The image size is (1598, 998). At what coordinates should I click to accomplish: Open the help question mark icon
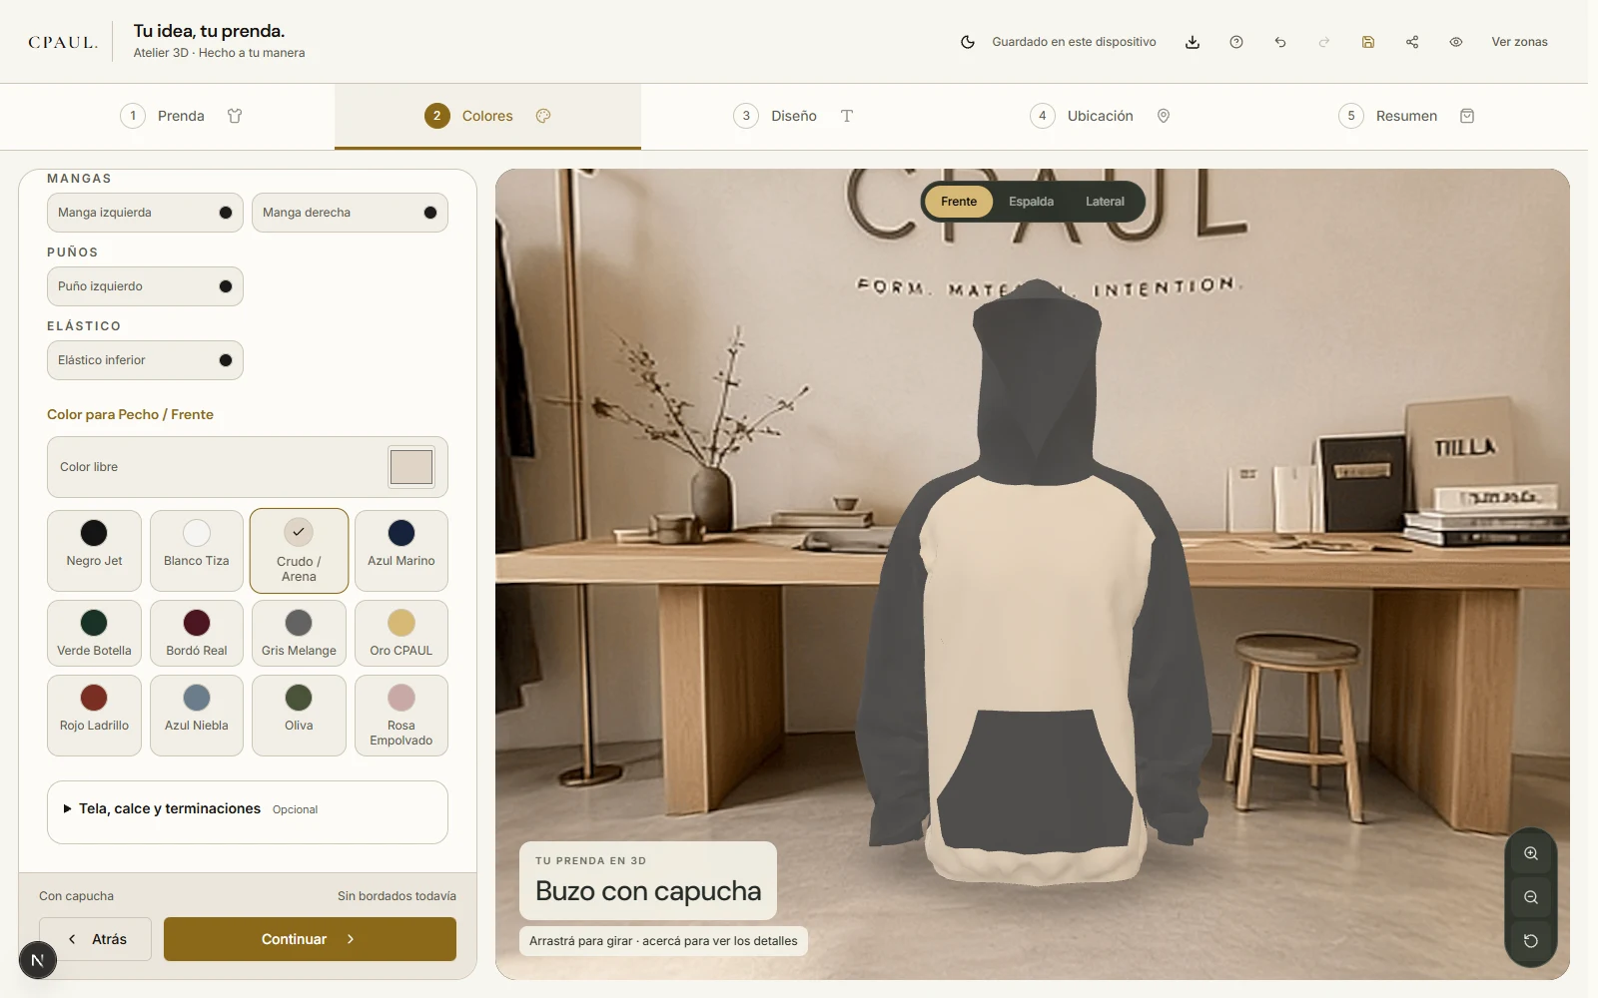[1236, 42]
